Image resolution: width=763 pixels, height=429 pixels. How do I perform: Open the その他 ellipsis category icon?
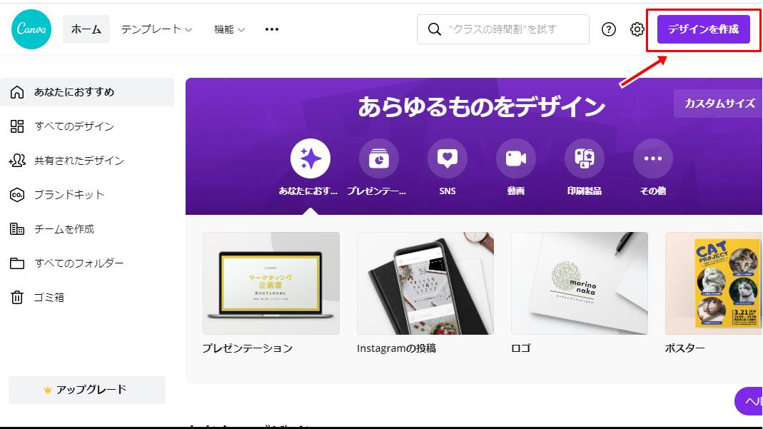tap(652, 158)
